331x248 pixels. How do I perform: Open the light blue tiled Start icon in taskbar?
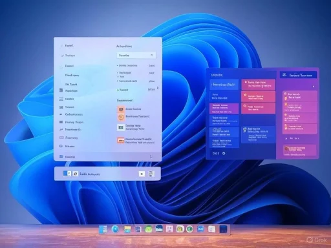point(103,229)
